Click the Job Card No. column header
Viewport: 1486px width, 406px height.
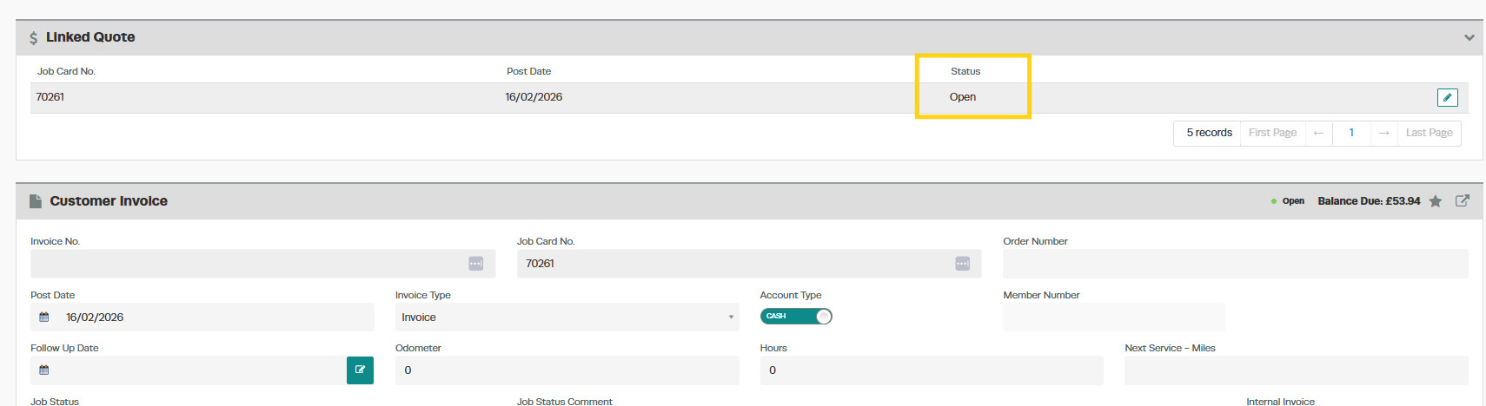[x=66, y=71]
